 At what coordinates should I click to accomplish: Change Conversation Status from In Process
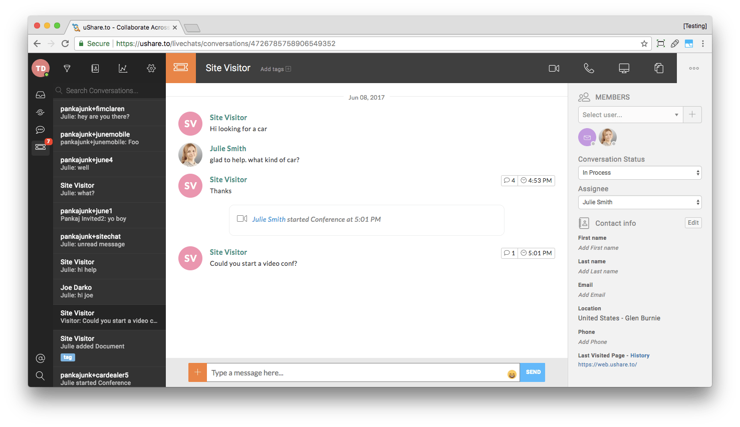[x=640, y=172]
